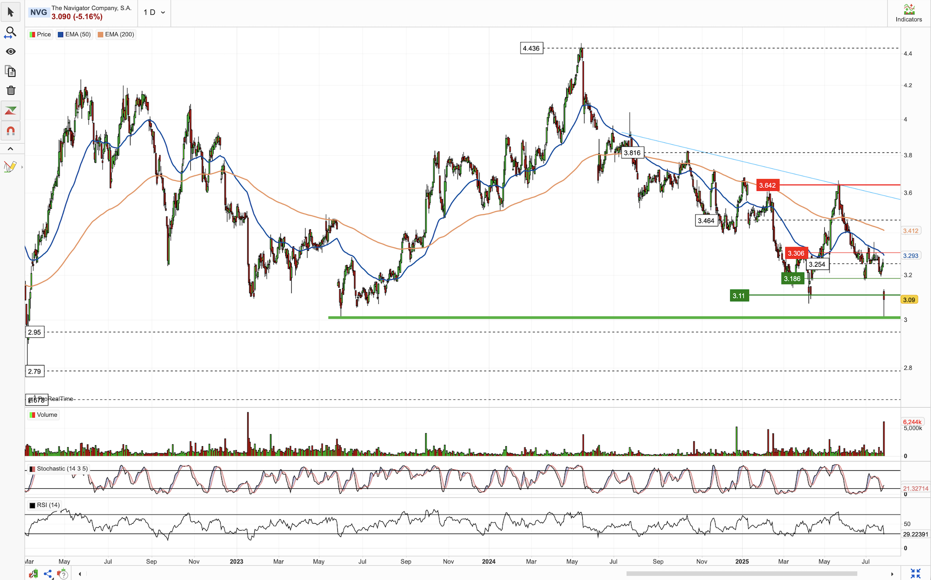Click the red-green trading tool icon

(10, 111)
